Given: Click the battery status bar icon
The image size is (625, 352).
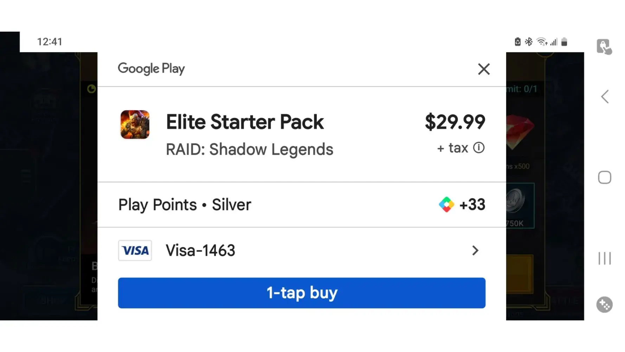Looking at the screenshot, I should 564,42.
